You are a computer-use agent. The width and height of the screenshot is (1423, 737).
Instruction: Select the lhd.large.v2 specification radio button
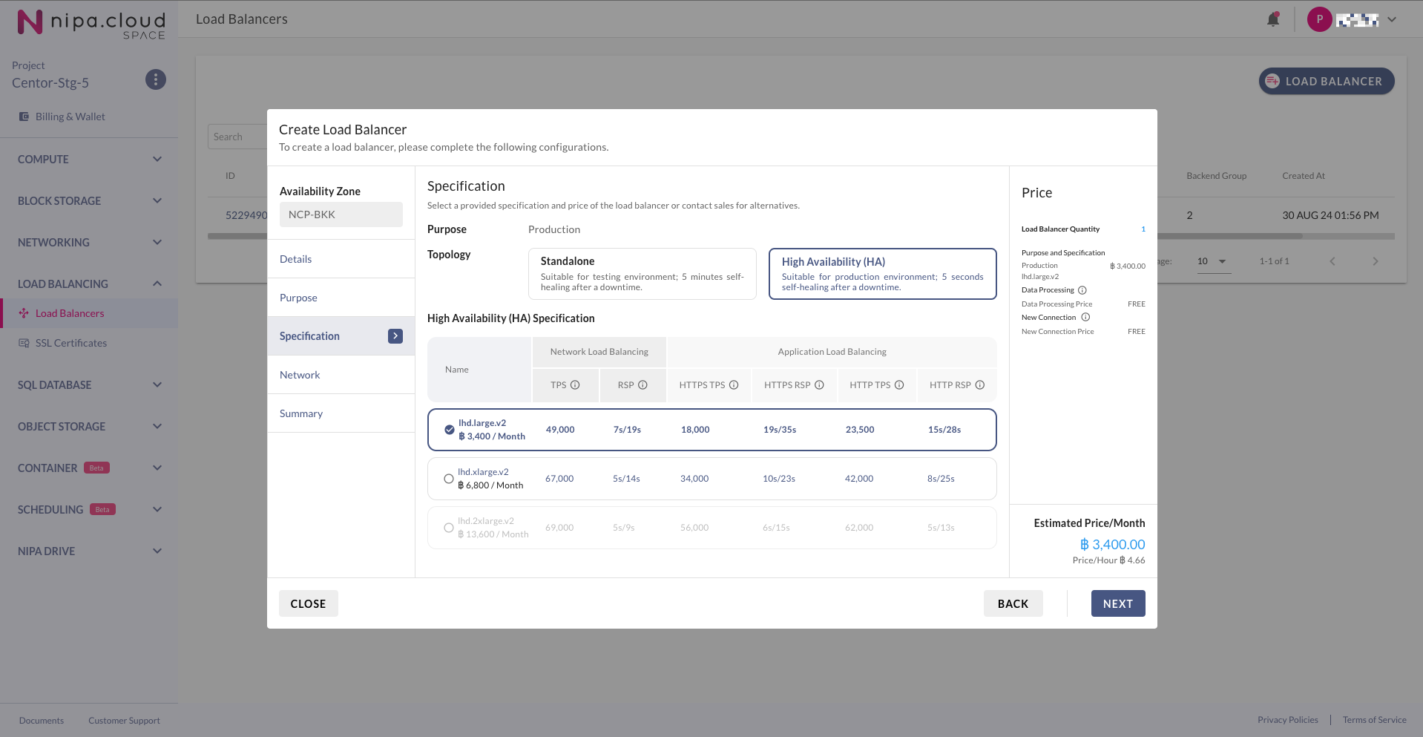tap(450, 430)
